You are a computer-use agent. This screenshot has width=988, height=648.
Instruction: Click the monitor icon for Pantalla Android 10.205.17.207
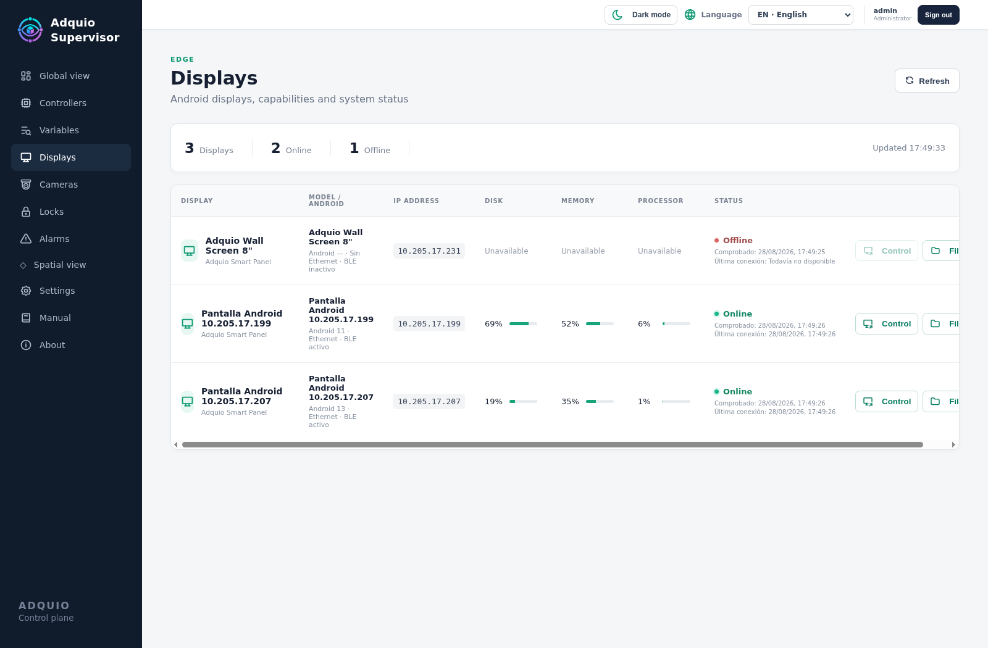[188, 401]
